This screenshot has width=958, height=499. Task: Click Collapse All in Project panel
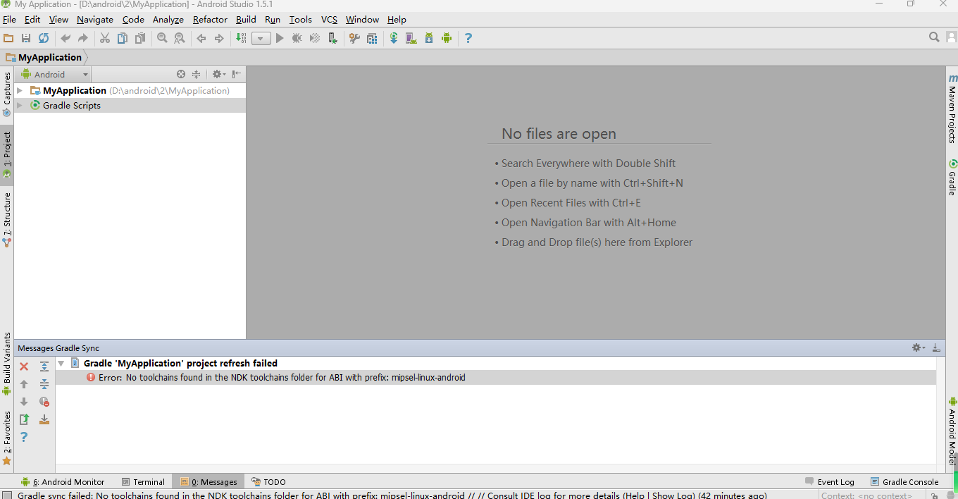[x=197, y=74]
